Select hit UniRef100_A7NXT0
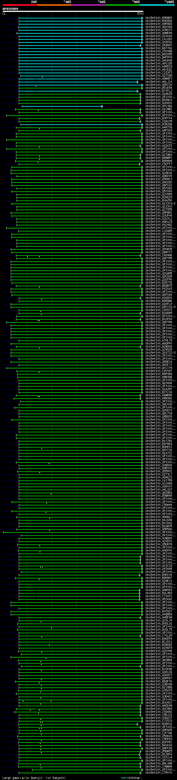Image resolution: width=177 pixels, height=780 pixels. 159,30
